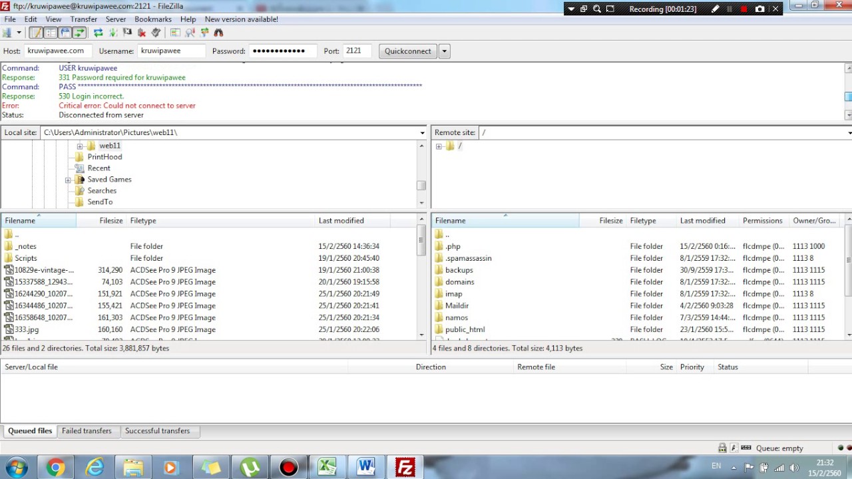Disconnect from the current server

[x=142, y=33]
